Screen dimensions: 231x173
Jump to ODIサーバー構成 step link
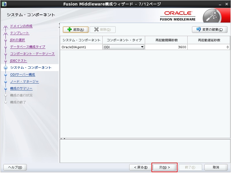click(x=23, y=75)
